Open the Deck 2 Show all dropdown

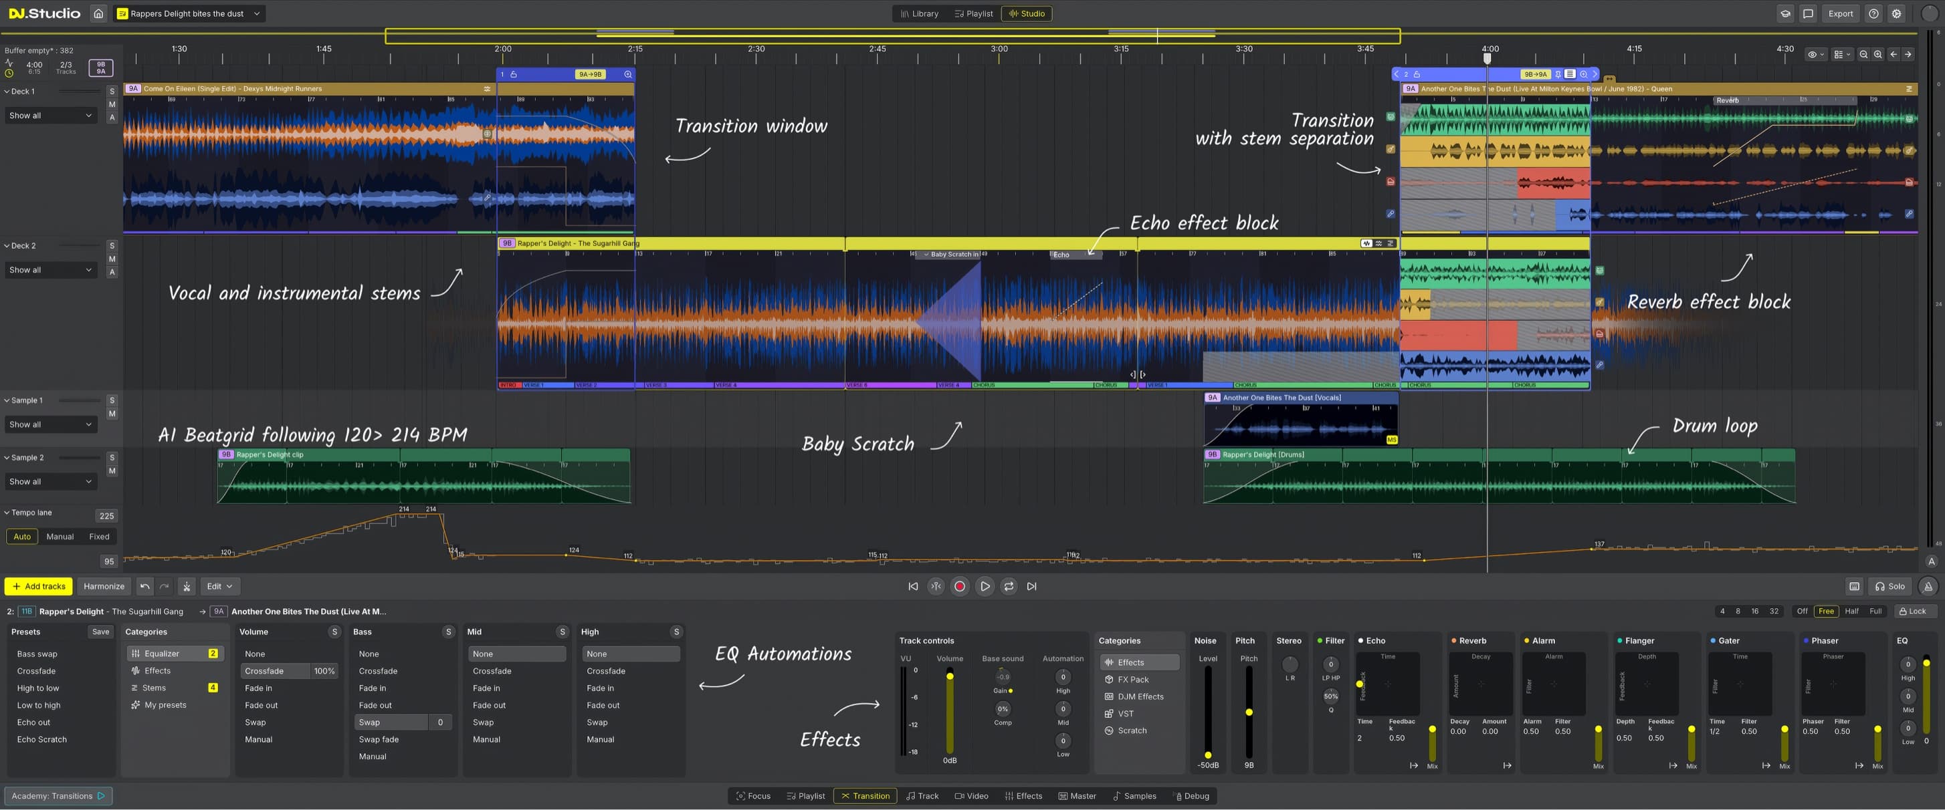point(51,270)
